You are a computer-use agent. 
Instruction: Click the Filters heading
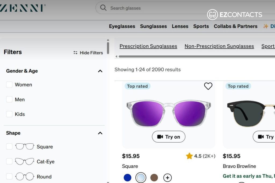click(x=13, y=52)
